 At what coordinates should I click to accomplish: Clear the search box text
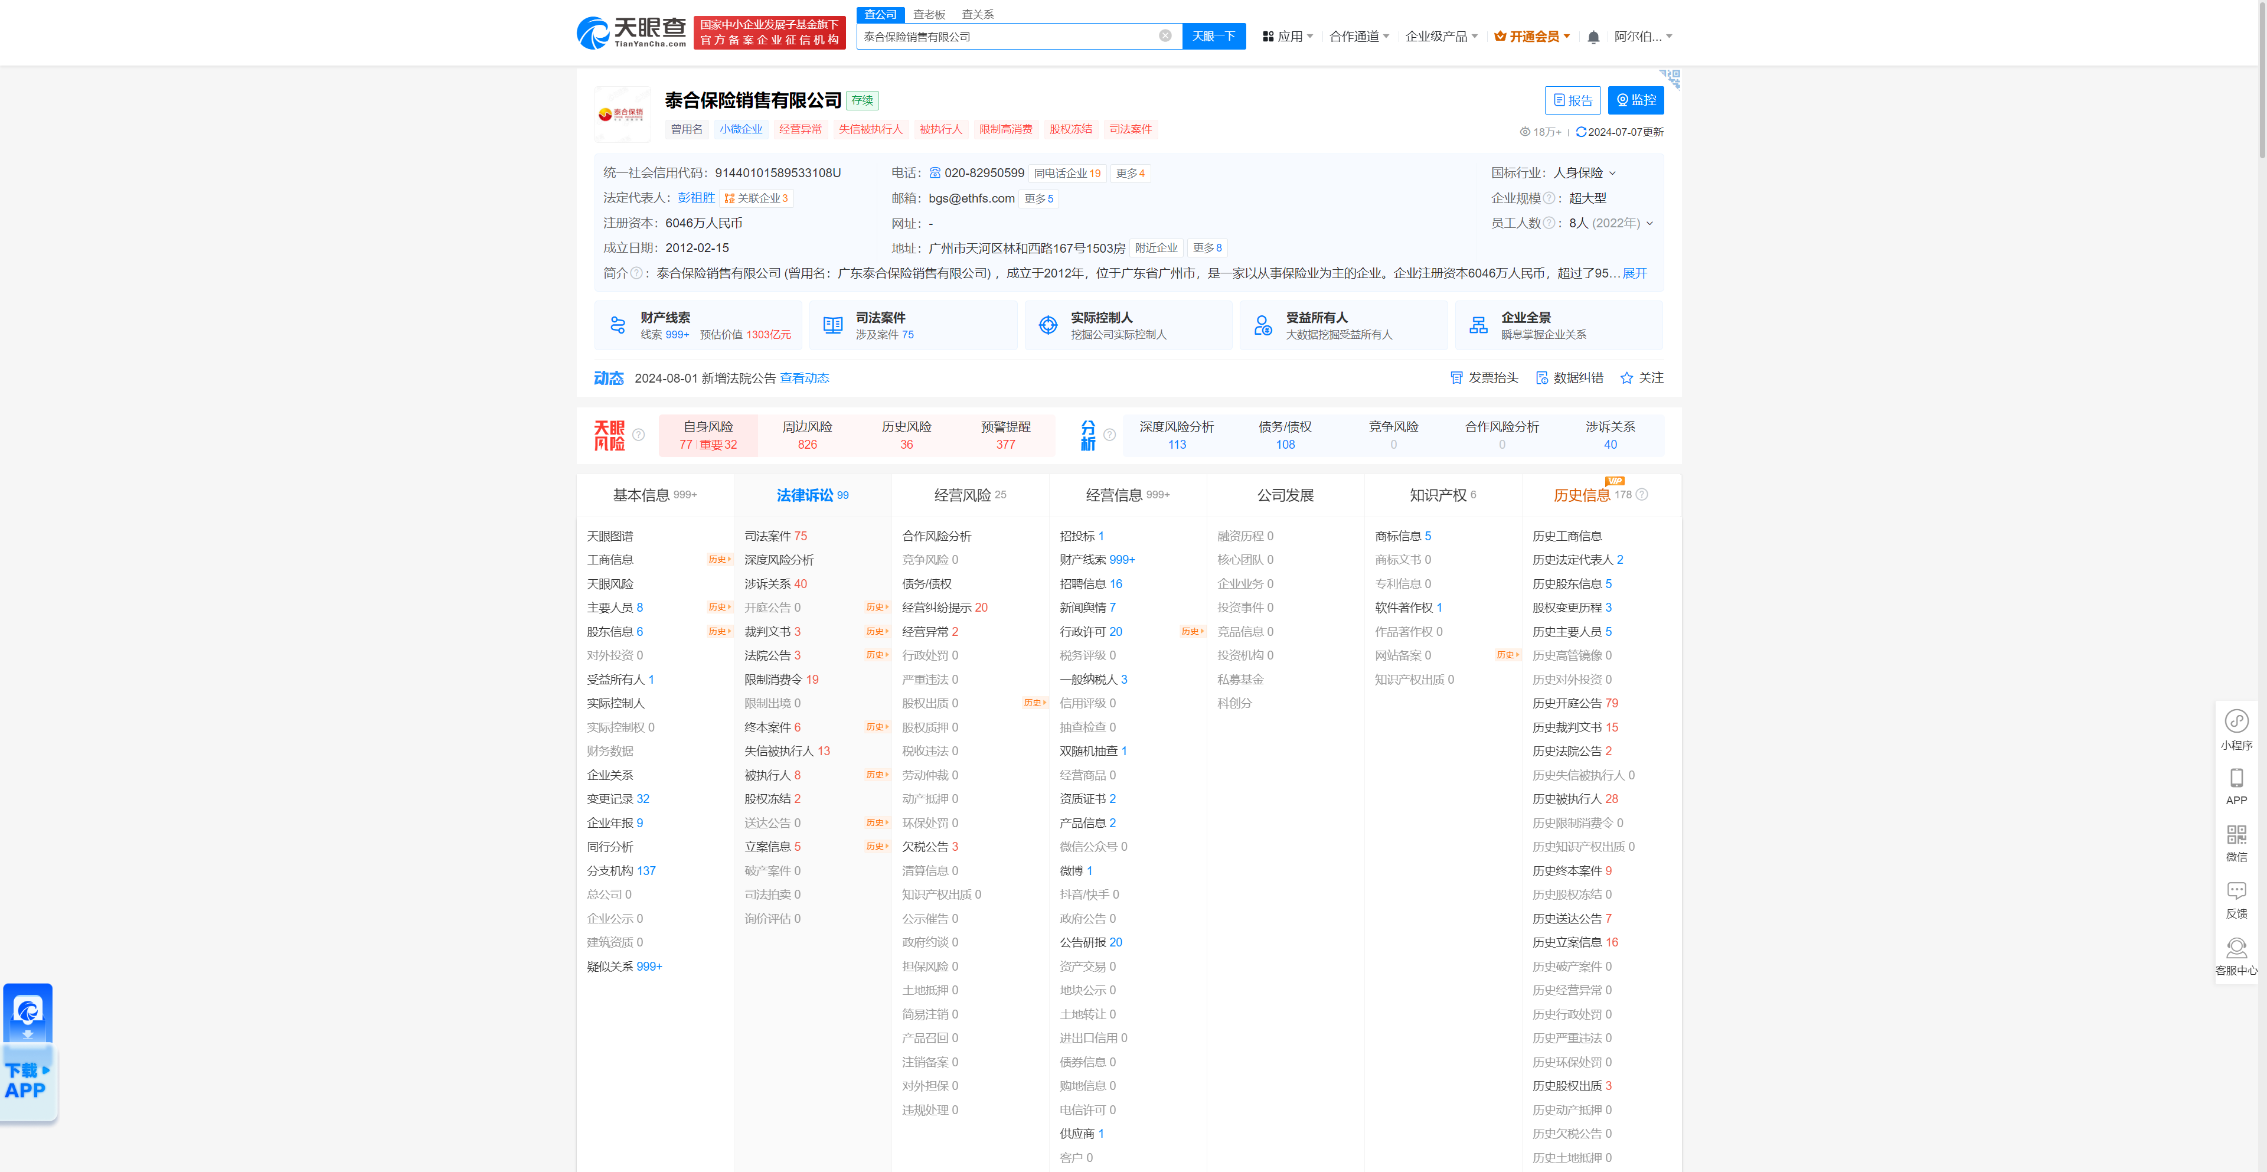coord(1164,36)
